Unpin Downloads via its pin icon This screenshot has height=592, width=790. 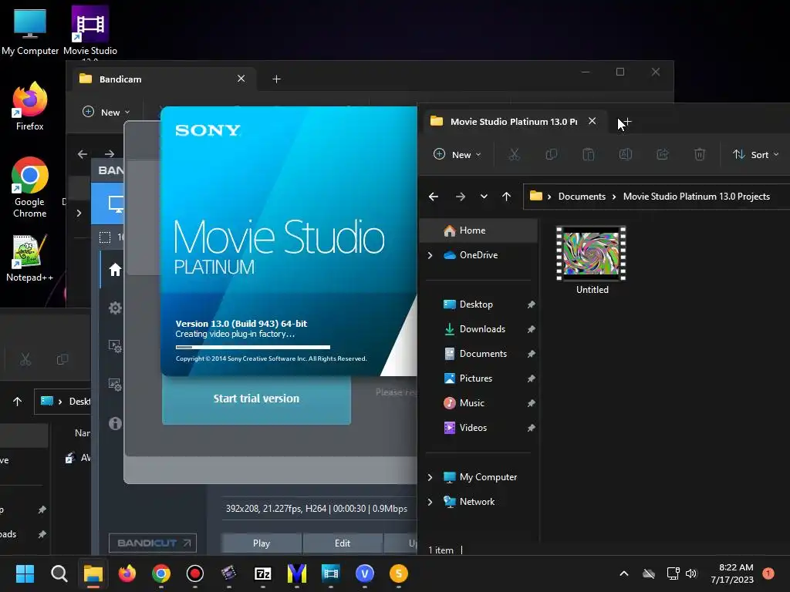click(531, 329)
